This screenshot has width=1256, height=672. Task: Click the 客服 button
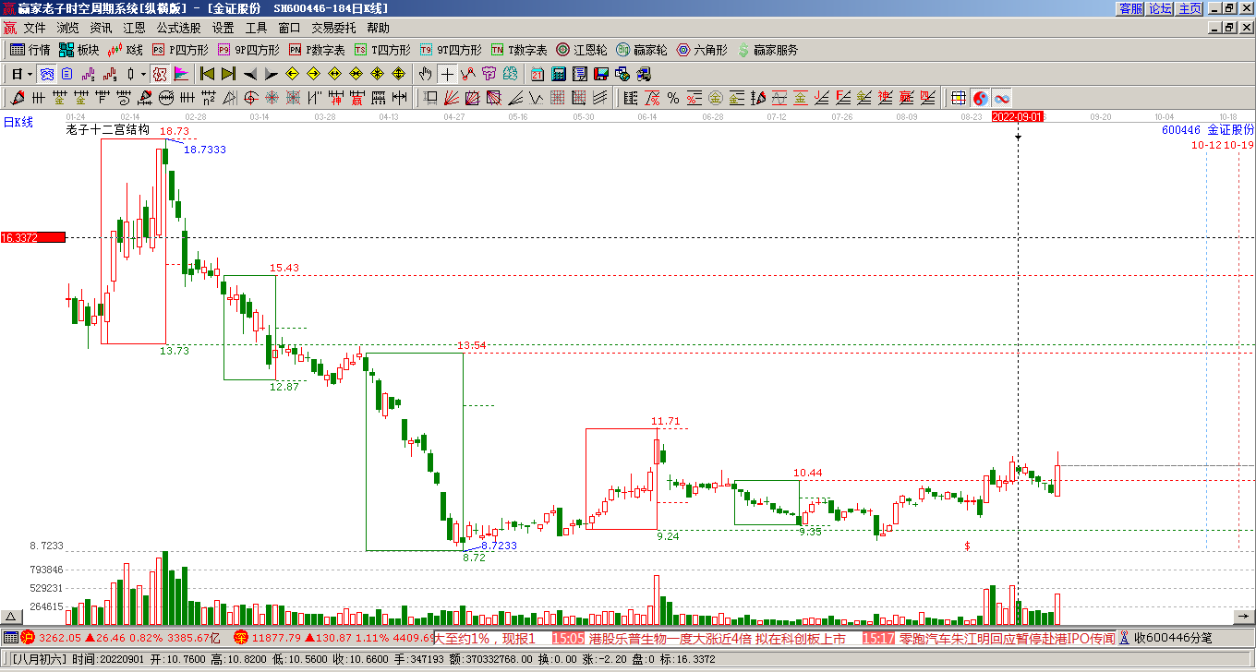coord(1130,8)
